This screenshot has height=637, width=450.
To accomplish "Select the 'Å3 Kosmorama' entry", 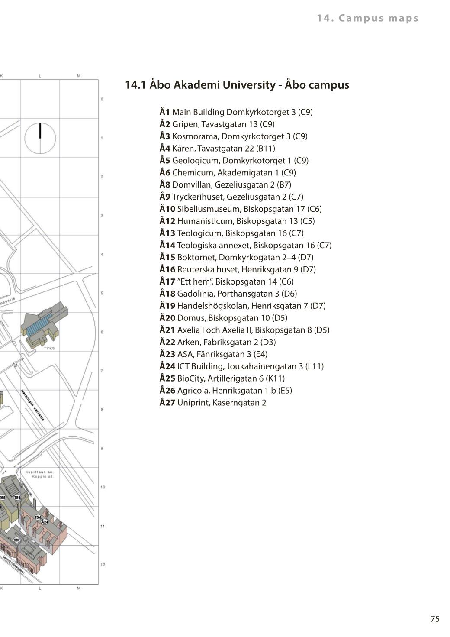I will [234, 136].
